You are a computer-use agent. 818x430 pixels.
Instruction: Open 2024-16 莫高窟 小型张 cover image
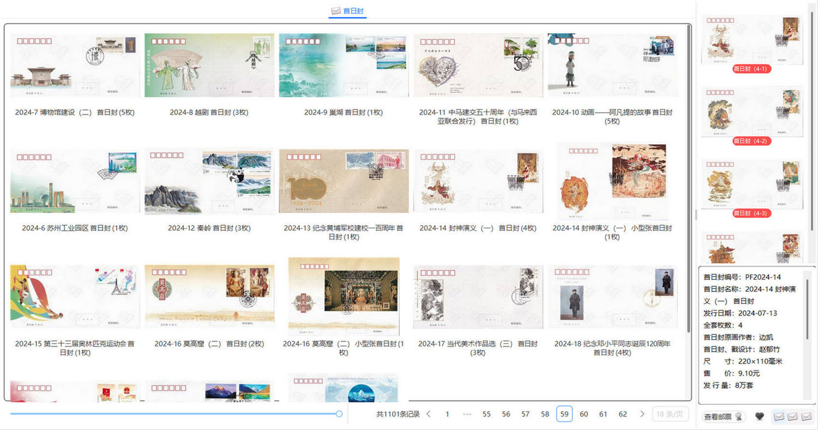pyautogui.click(x=344, y=297)
